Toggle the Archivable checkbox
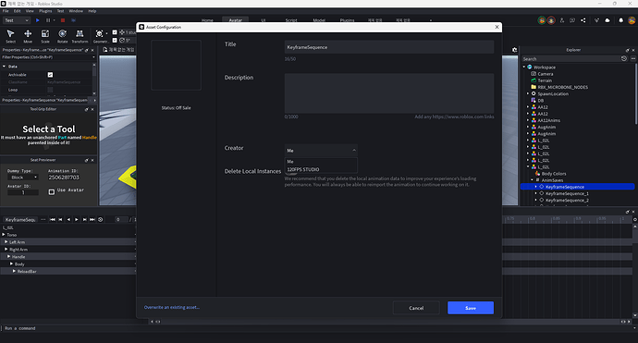The height and width of the screenshot is (343, 638). coord(50,75)
